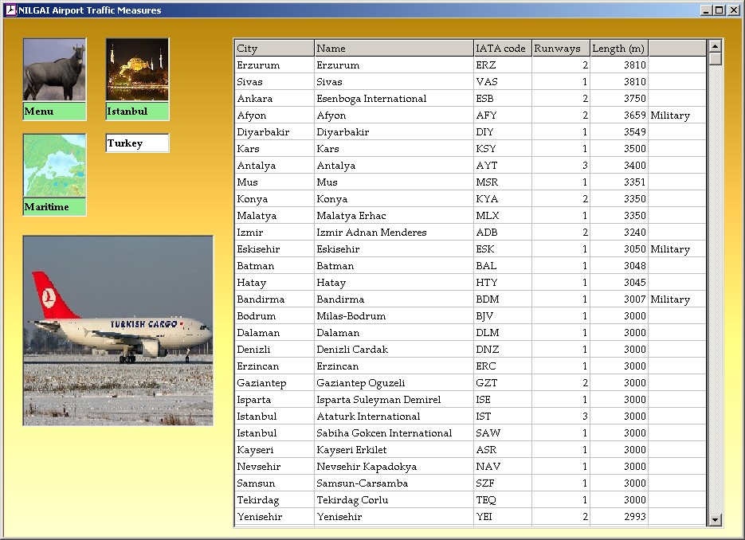Click the NILGAI application icon in title bar

pyautogui.click(x=10, y=10)
